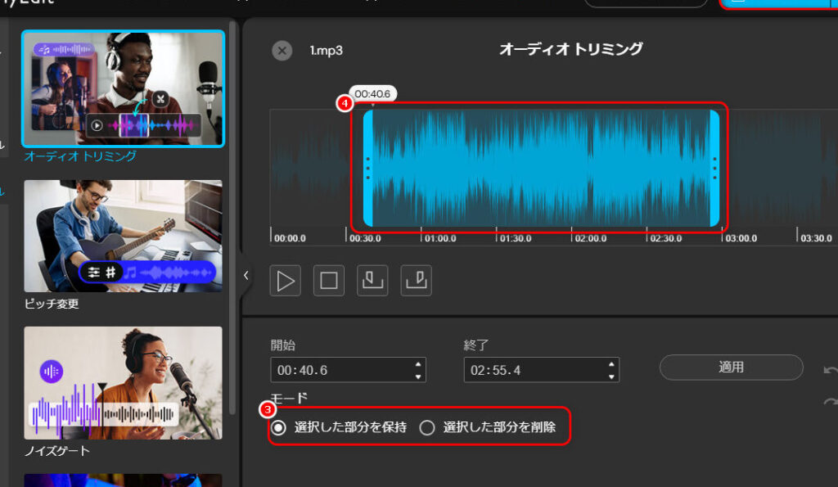838x487 pixels.
Task: Close the 1.mp3 file with the X icon
Action: (x=282, y=51)
